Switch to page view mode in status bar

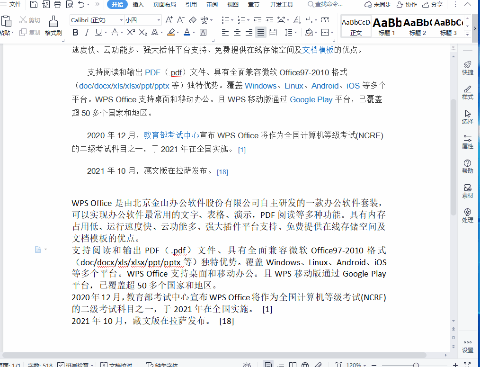coord(268,365)
